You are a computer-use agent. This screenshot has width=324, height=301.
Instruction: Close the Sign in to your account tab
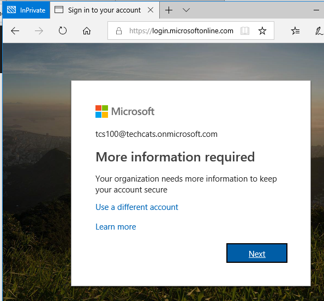151,10
